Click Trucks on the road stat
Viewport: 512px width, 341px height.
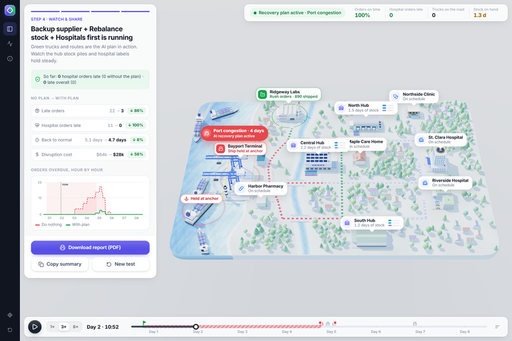pos(448,13)
